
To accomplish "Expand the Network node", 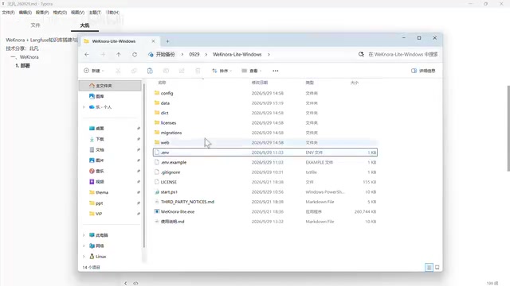I will click(x=84, y=245).
